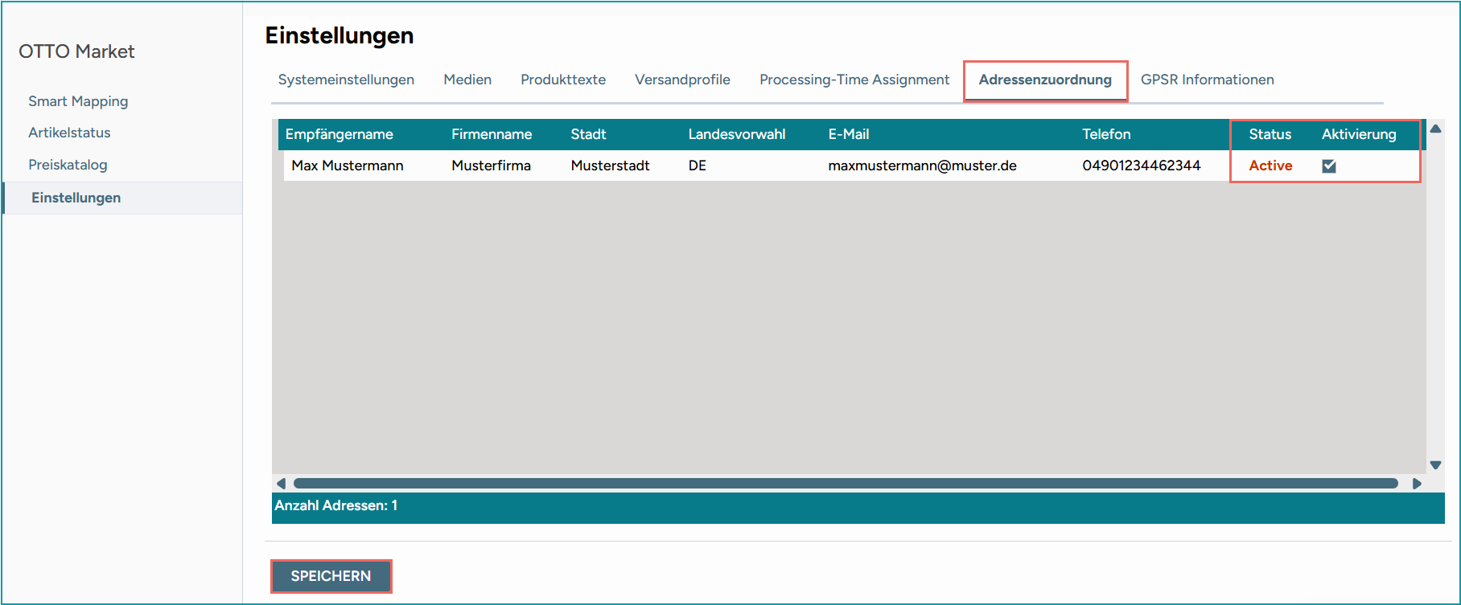Click the OTTO Market sidebar title

(76, 51)
